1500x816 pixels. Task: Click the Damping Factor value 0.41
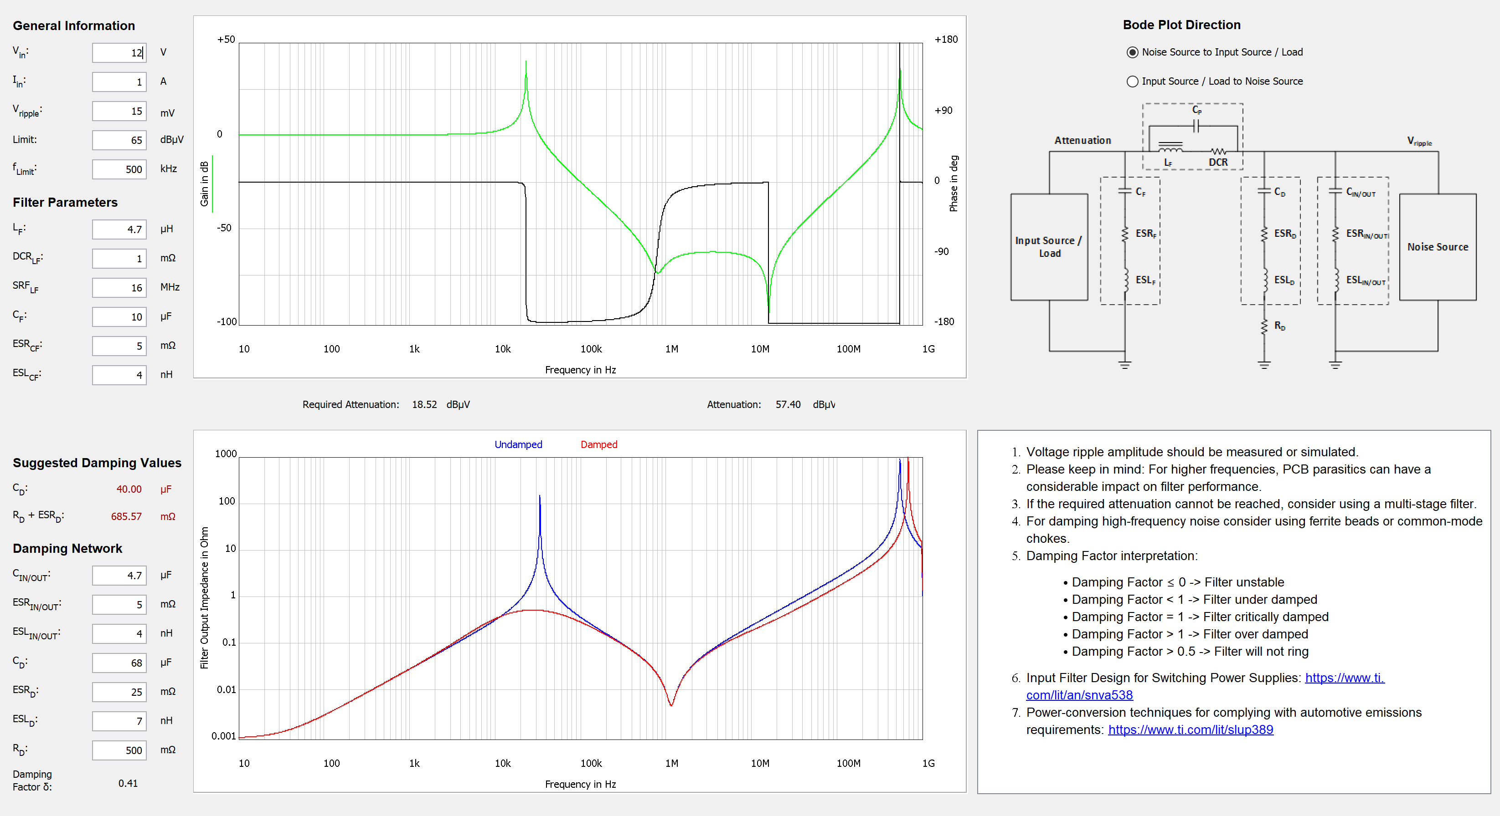click(128, 783)
